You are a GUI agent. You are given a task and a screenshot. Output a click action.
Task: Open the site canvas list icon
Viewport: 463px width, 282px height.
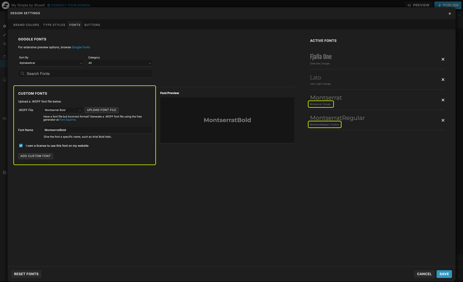coord(4,79)
